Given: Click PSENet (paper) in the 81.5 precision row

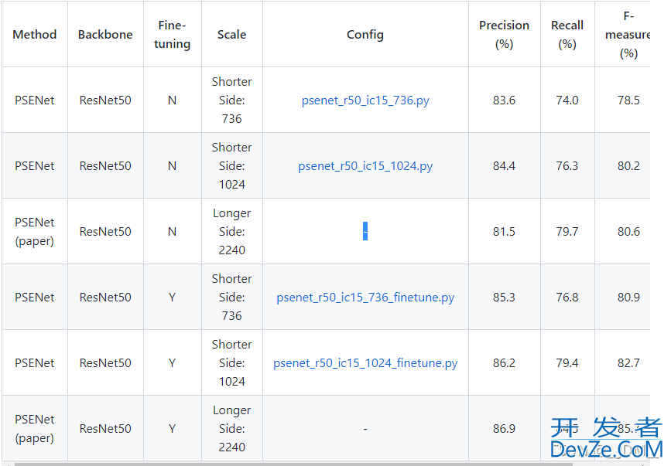Looking at the screenshot, I should pos(35,232).
